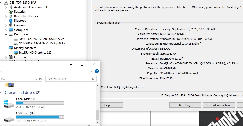Click the Batteries icon in device tree
Screen dimensions: 243x126
pyautogui.click(x=11, y=12)
